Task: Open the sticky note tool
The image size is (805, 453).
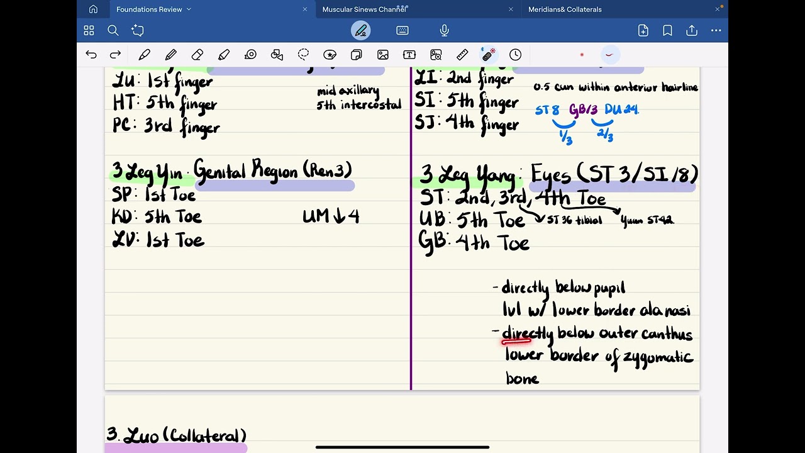Action: click(356, 55)
